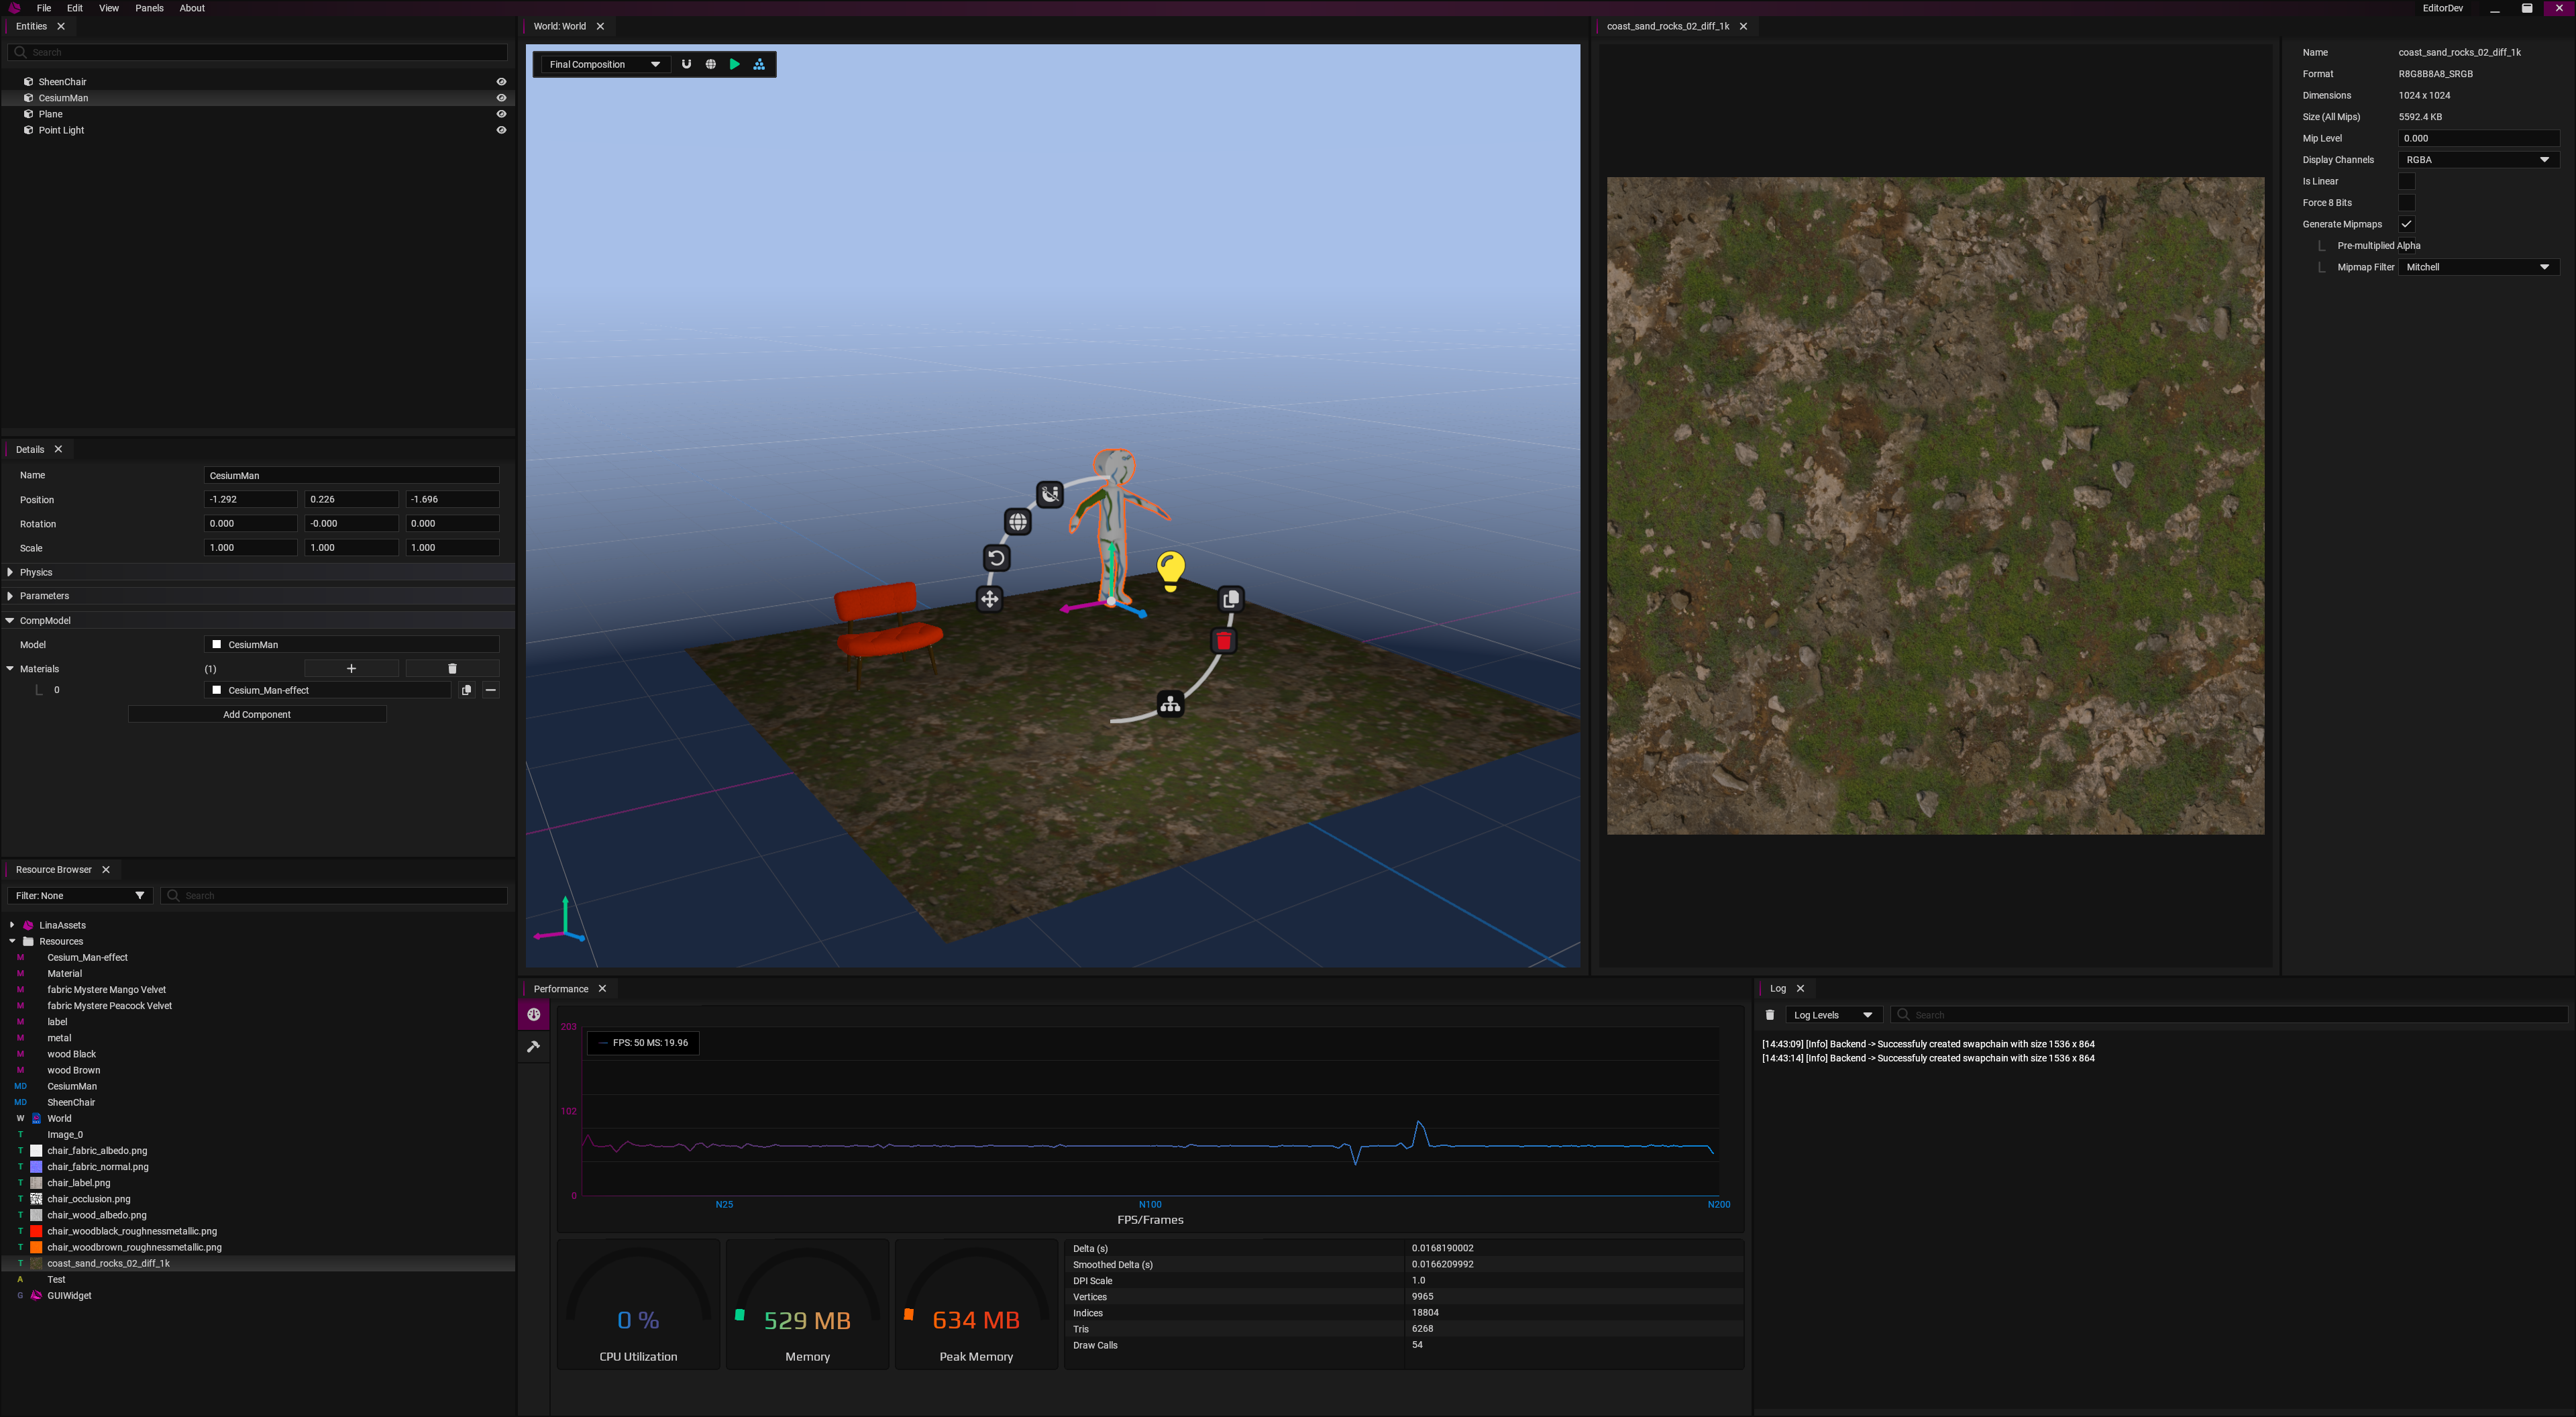The width and height of the screenshot is (2576, 1417).
Task: Click the Add Component button
Action: pyautogui.click(x=257, y=714)
